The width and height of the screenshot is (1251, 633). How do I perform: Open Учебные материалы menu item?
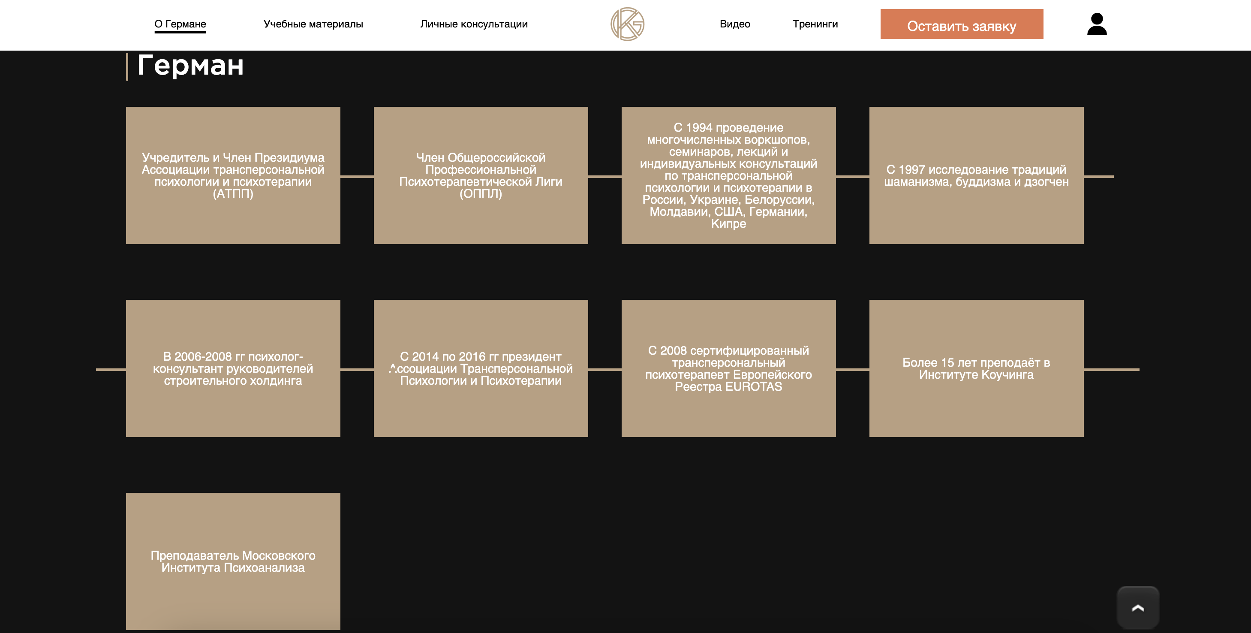click(313, 24)
